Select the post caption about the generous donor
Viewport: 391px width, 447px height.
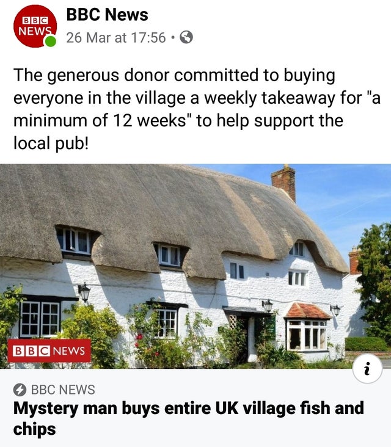197,109
